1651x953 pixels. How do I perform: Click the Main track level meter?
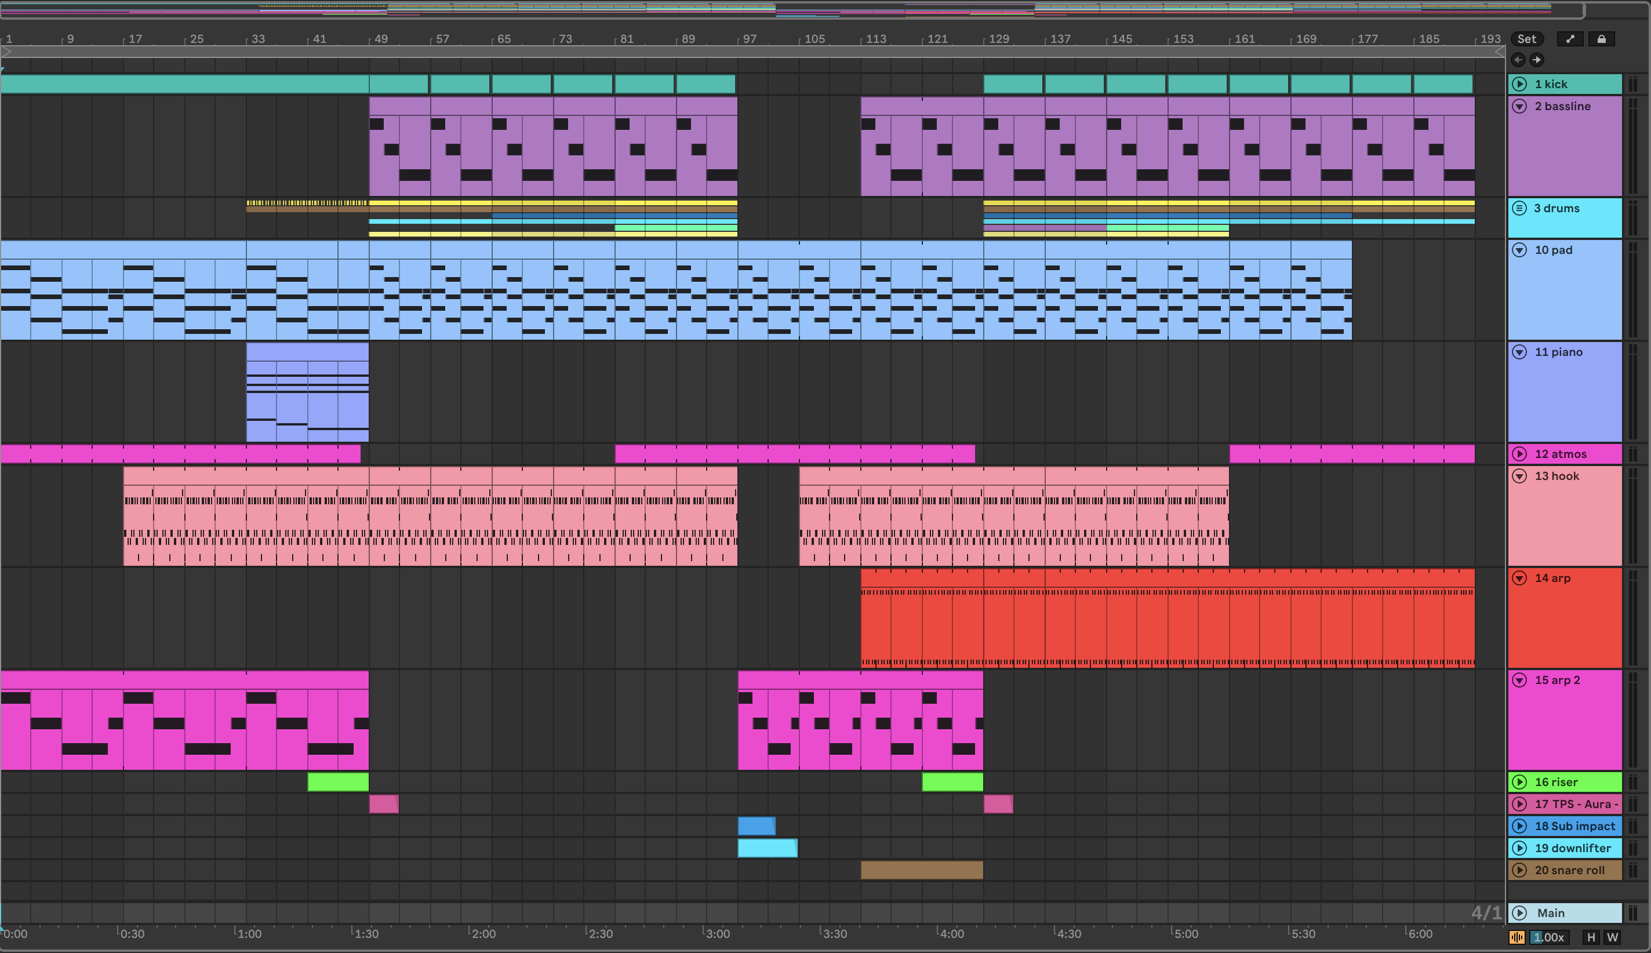tap(1632, 913)
